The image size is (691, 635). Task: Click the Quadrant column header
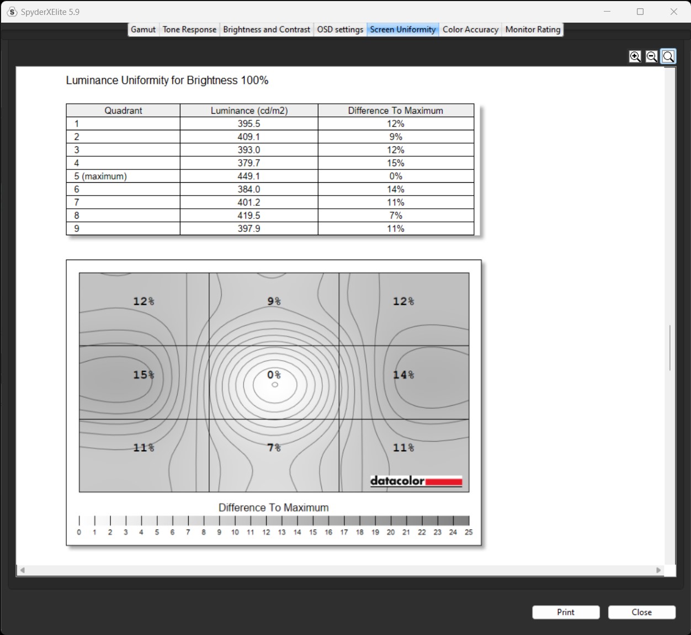click(x=123, y=110)
